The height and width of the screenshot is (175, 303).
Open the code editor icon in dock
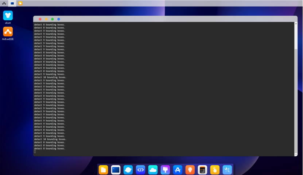click(140, 170)
